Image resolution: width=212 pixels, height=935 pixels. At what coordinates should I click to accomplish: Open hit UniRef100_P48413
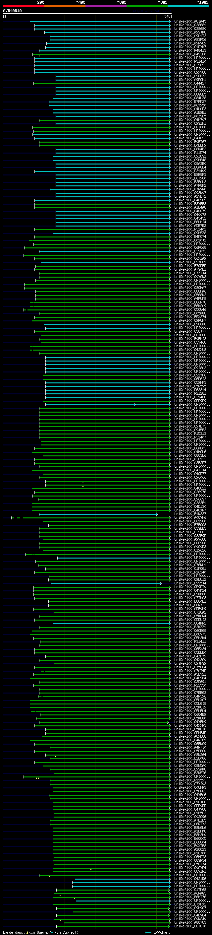coord(190,51)
